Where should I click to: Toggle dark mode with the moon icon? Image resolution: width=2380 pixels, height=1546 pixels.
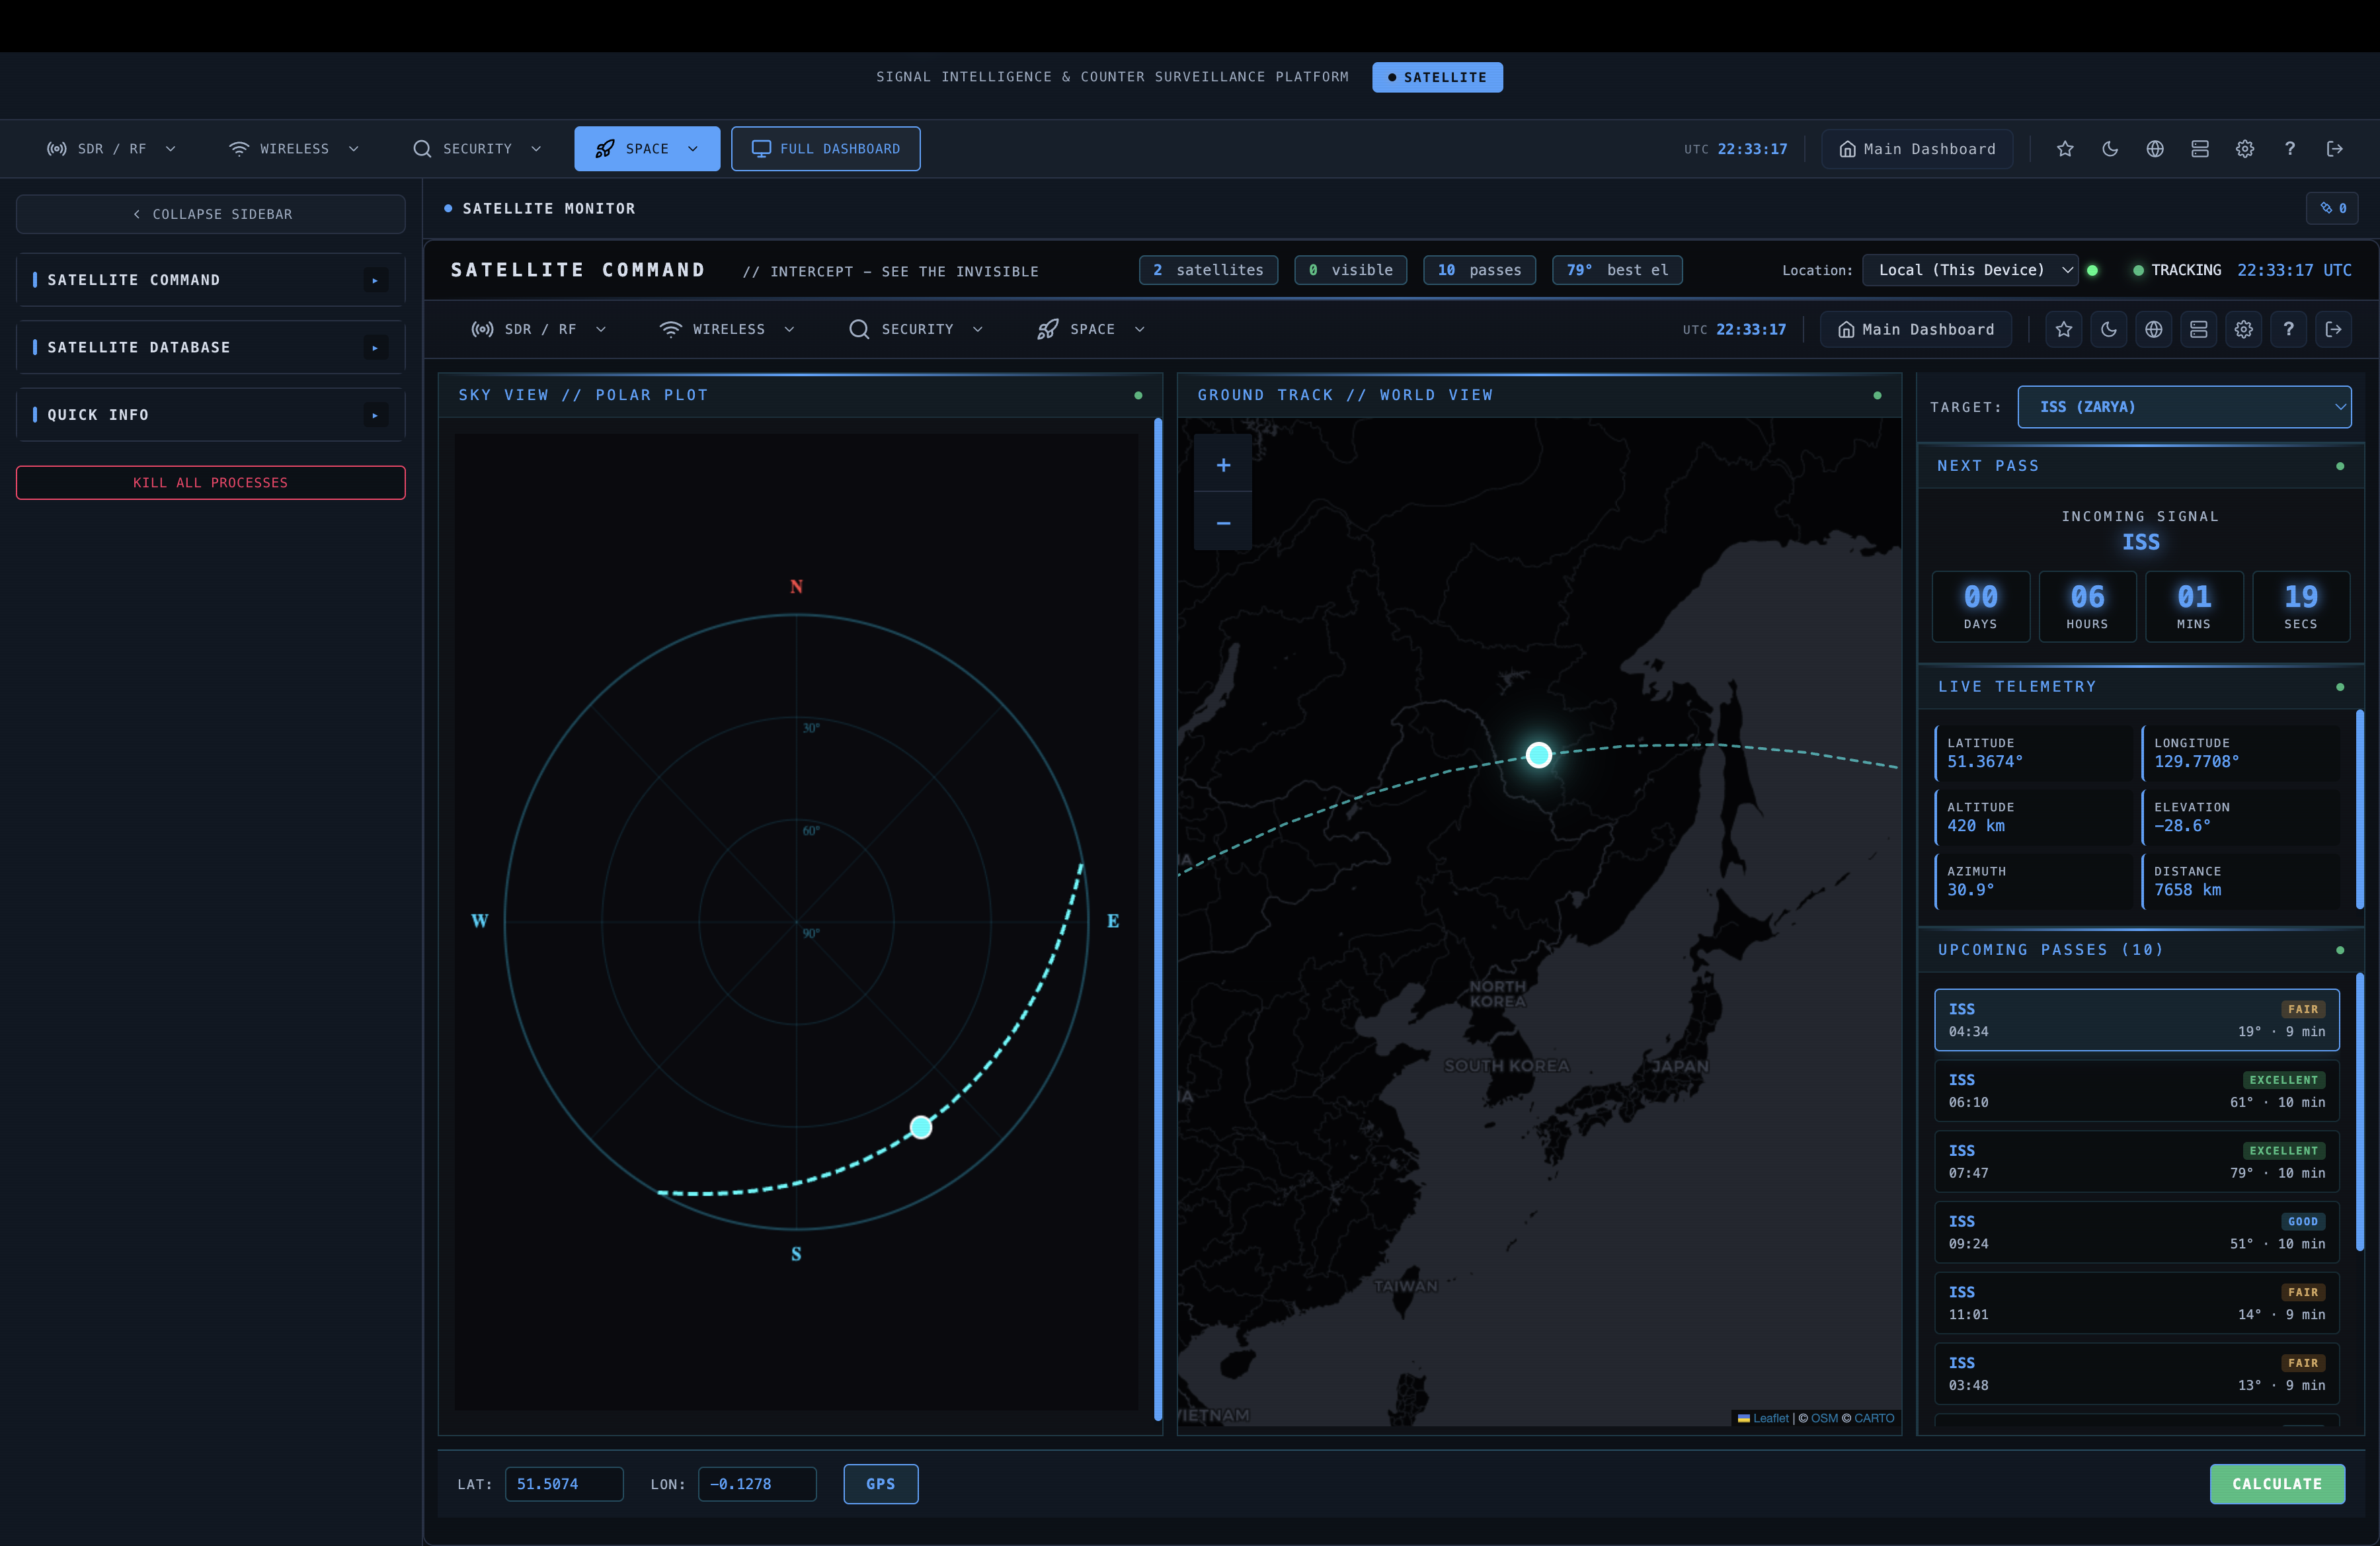[x=2110, y=148]
